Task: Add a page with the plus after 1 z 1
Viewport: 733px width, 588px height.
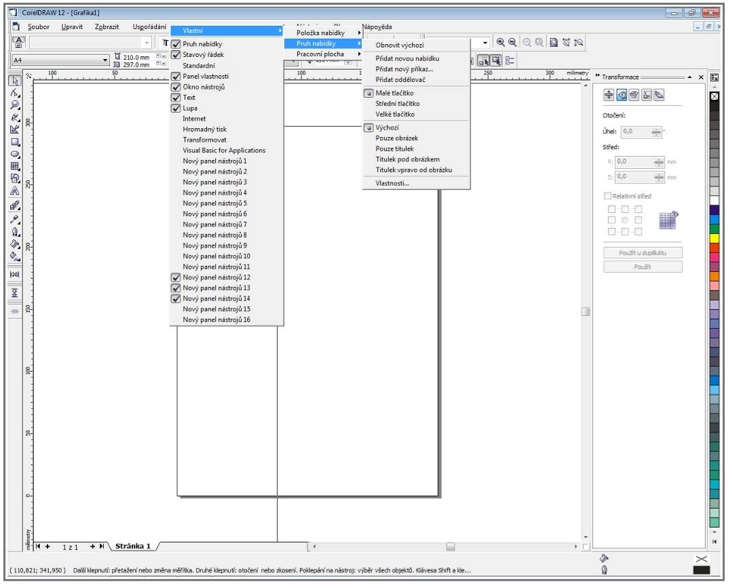Action: 92,546
